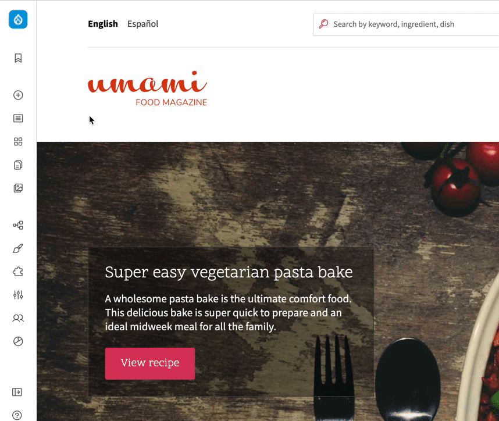The image size is (499, 421).
Task: Click the View recipe button
Action: [150, 363]
